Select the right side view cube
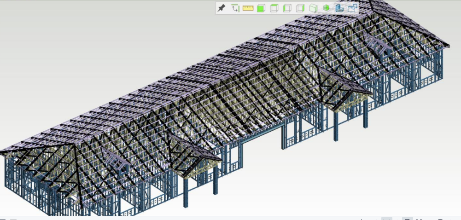 pos(300,8)
